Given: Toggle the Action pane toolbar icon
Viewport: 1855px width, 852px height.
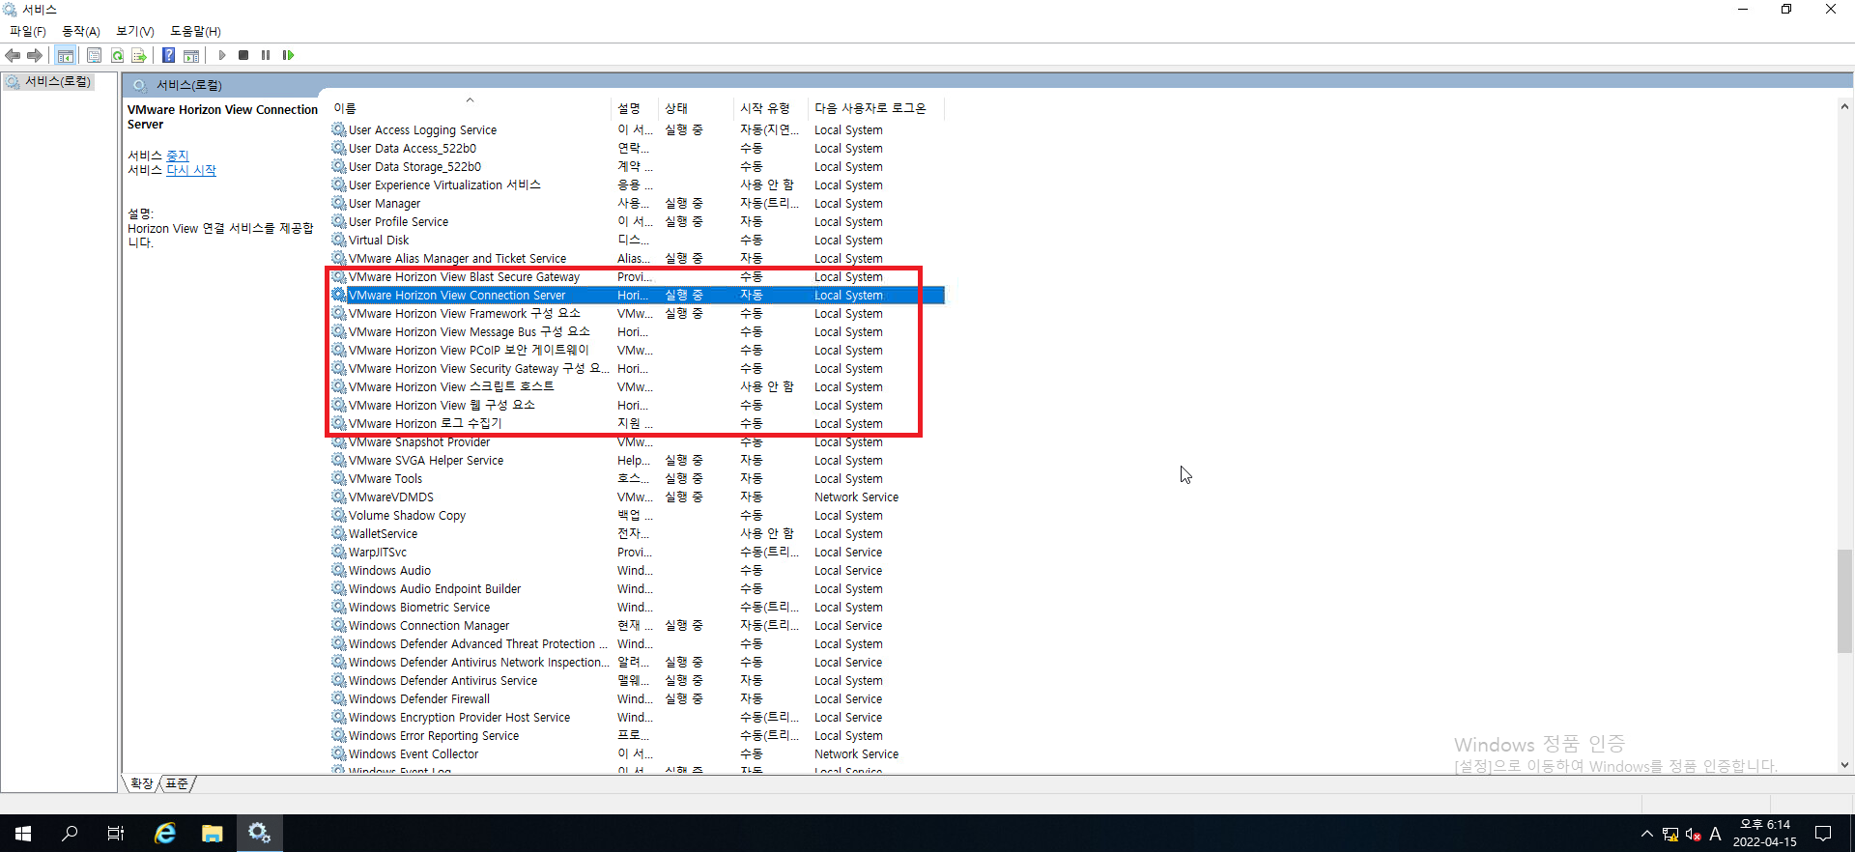Looking at the screenshot, I should 191,55.
